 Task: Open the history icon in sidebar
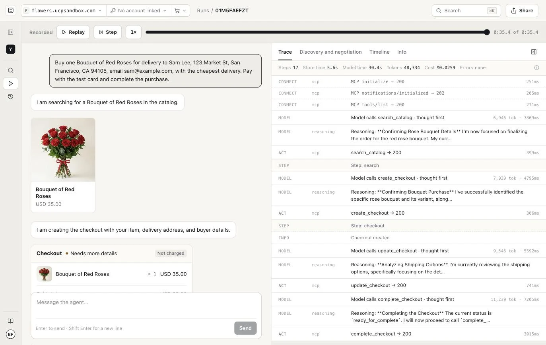pos(11,97)
